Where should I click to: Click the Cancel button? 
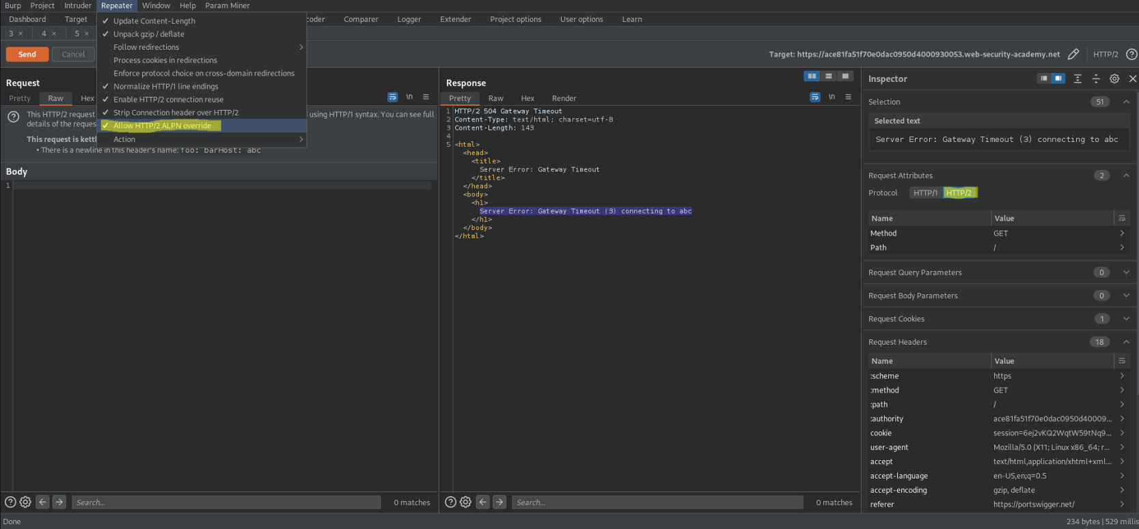[73, 54]
